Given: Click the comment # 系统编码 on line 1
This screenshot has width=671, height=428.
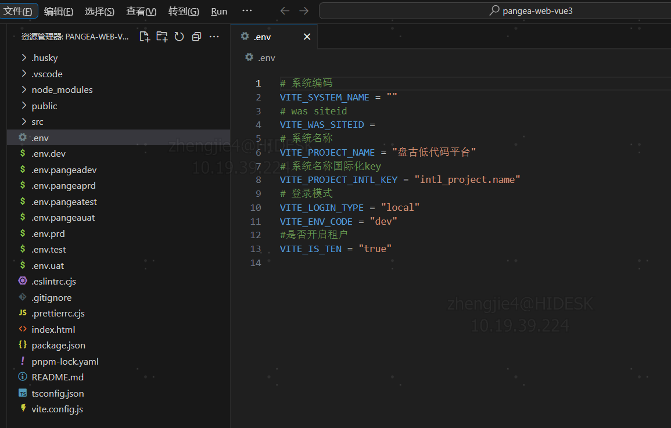Looking at the screenshot, I should pyautogui.click(x=306, y=83).
